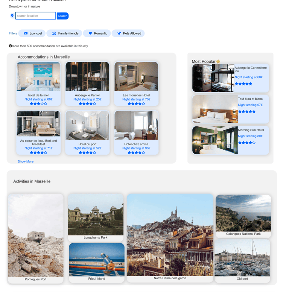Click the star rating of Au coeur de l'eau
Viewport: 289px width, 292px height.
coord(38,152)
